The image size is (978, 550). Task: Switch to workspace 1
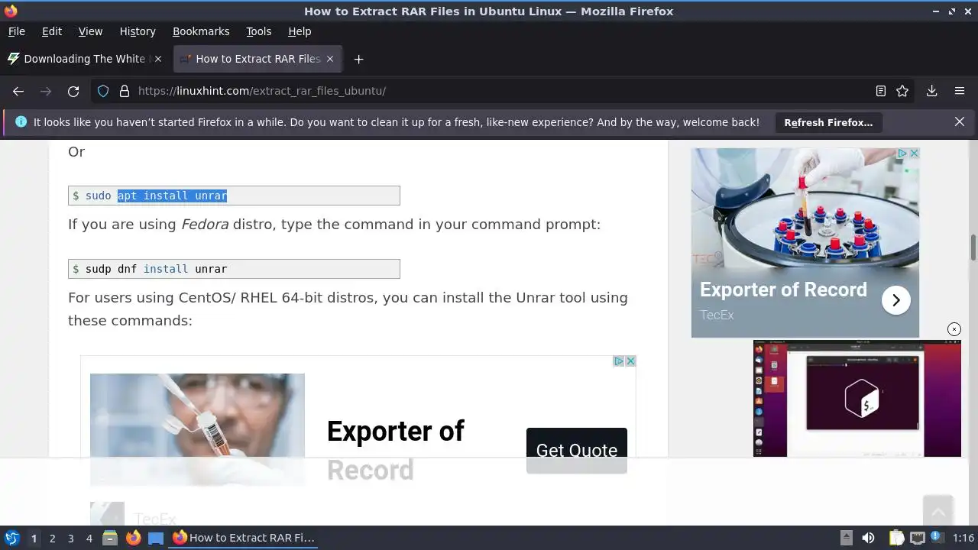(34, 538)
